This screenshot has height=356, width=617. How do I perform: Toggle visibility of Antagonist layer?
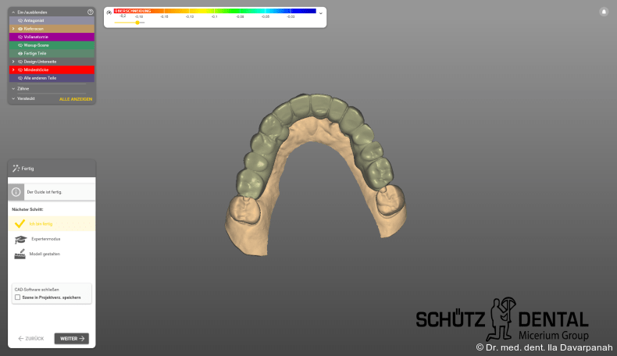[20, 20]
